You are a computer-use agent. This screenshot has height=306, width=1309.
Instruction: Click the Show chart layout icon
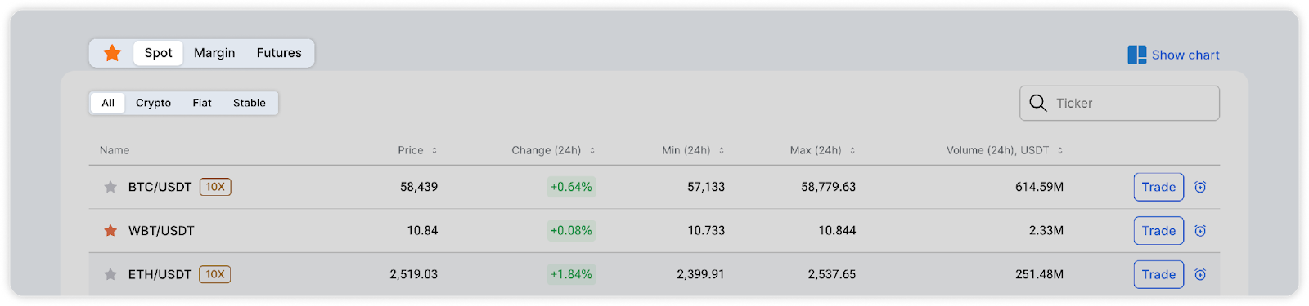point(1137,55)
